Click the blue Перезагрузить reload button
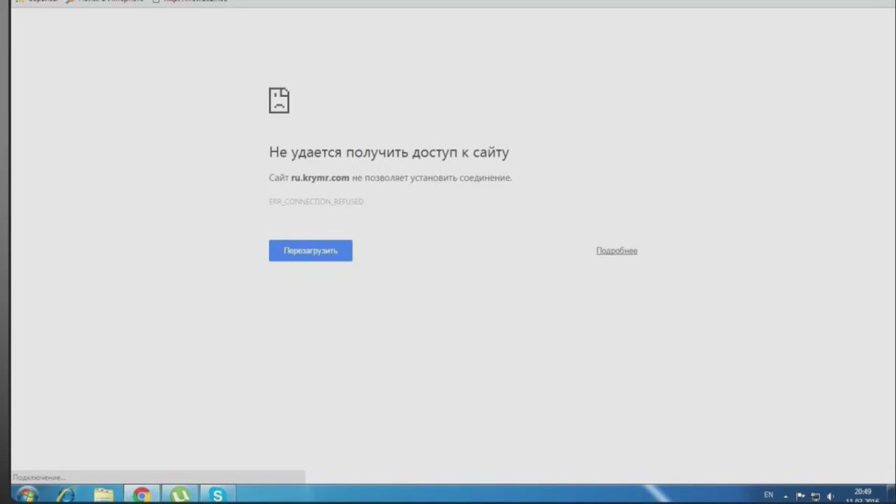Image resolution: width=896 pixels, height=504 pixels. [x=311, y=251]
